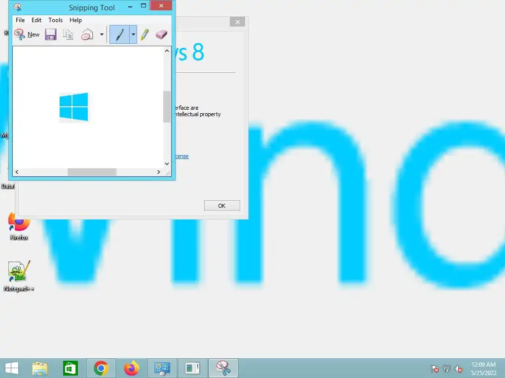This screenshot has width=505, height=378.
Task: Click the Windows logo in the snip
Action: (74, 107)
